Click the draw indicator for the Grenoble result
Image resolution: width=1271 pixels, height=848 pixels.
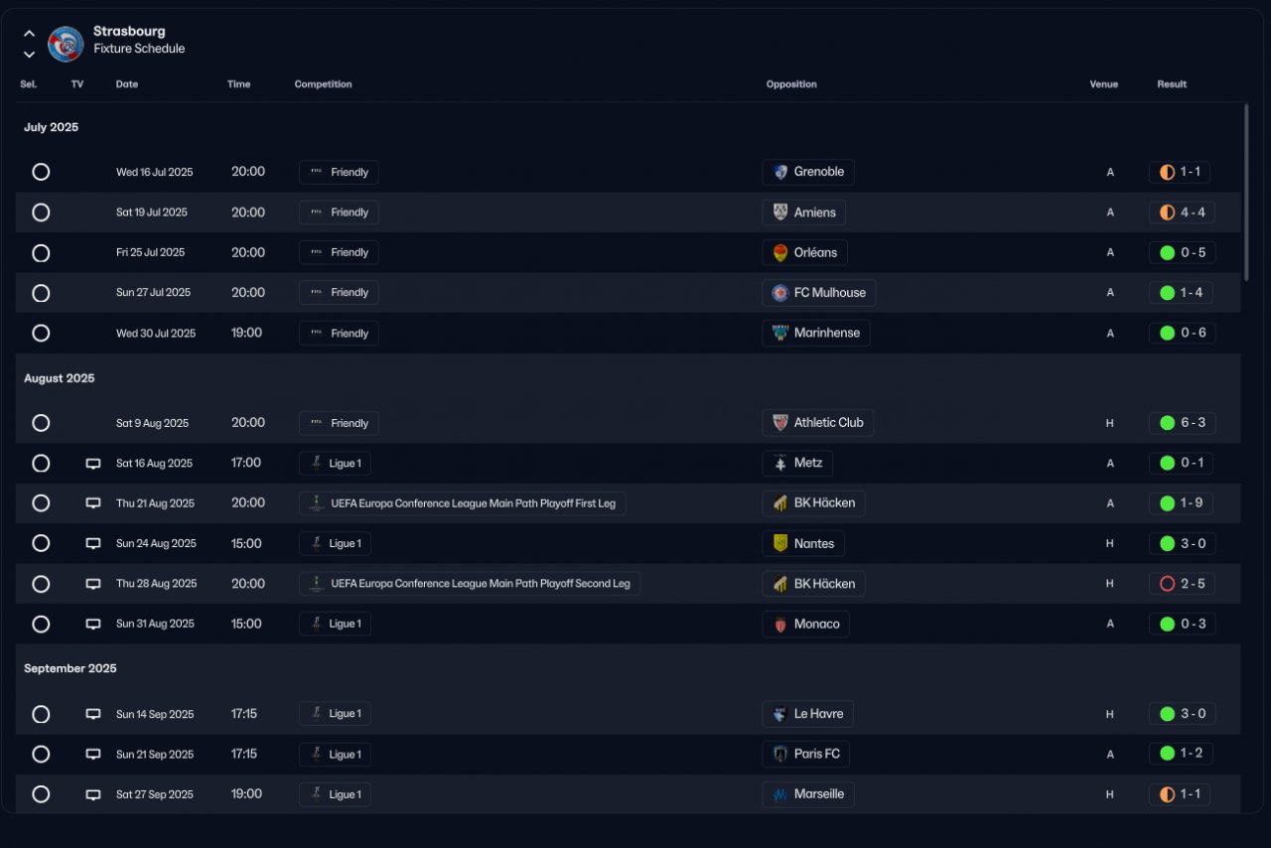coord(1168,172)
